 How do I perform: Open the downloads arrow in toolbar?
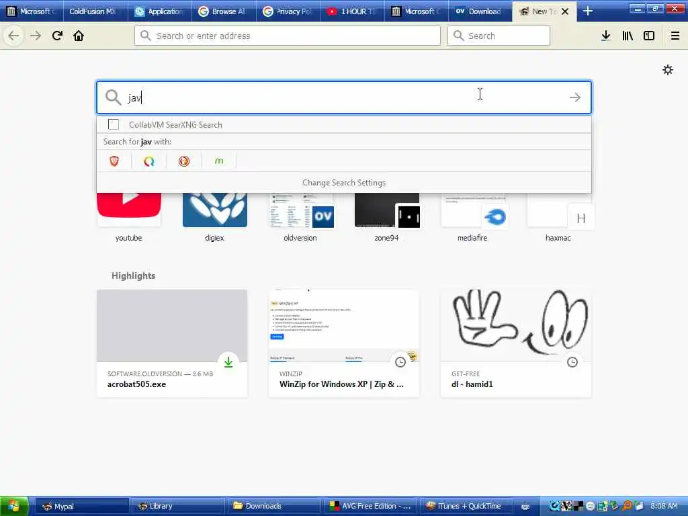click(x=605, y=36)
